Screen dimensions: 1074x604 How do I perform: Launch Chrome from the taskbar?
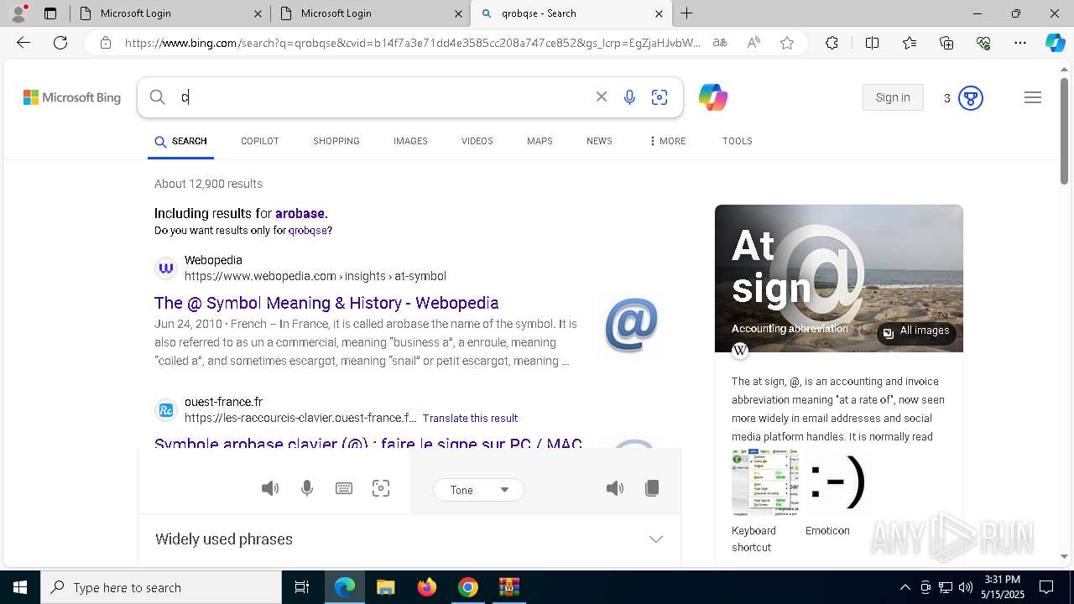(468, 587)
